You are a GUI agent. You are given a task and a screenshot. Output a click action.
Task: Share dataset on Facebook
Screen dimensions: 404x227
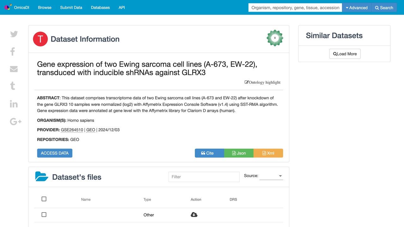coord(13,51)
